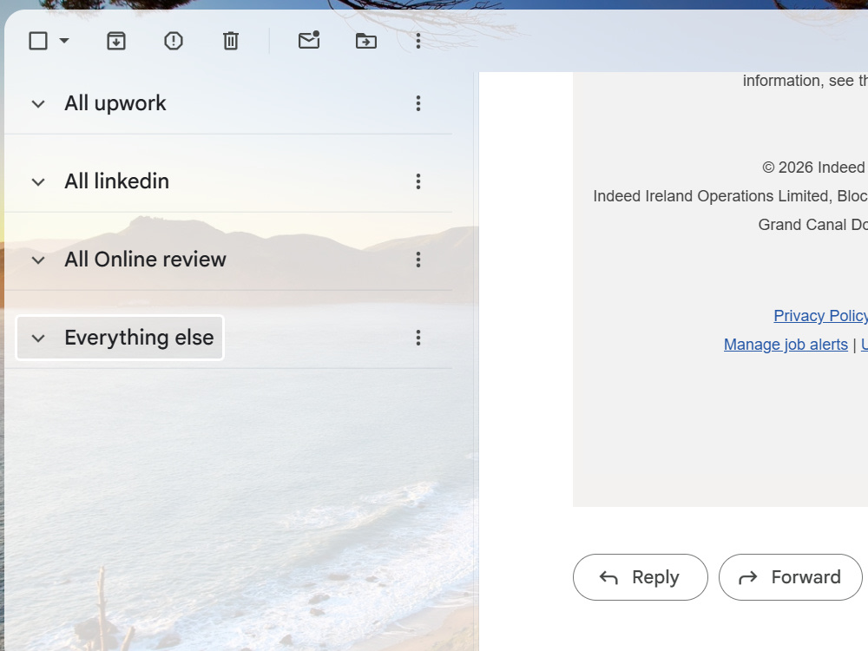This screenshot has width=868, height=651.
Task: Collapse the All linkedin section chevron
Action: click(x=38, y=182)
